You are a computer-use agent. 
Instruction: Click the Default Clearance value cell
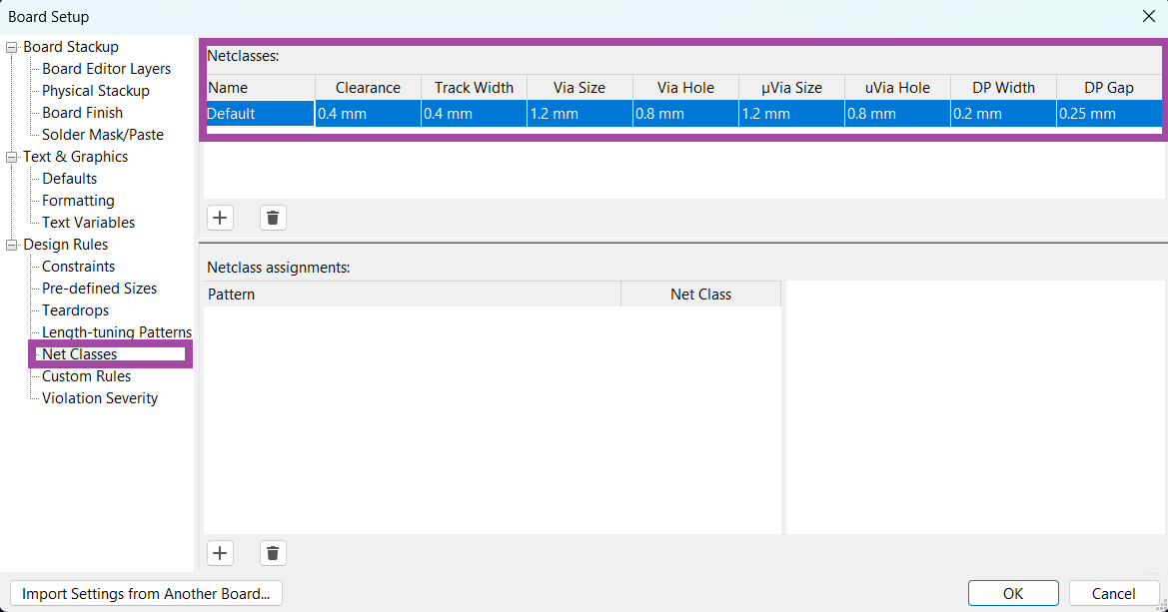click(368, 114)
